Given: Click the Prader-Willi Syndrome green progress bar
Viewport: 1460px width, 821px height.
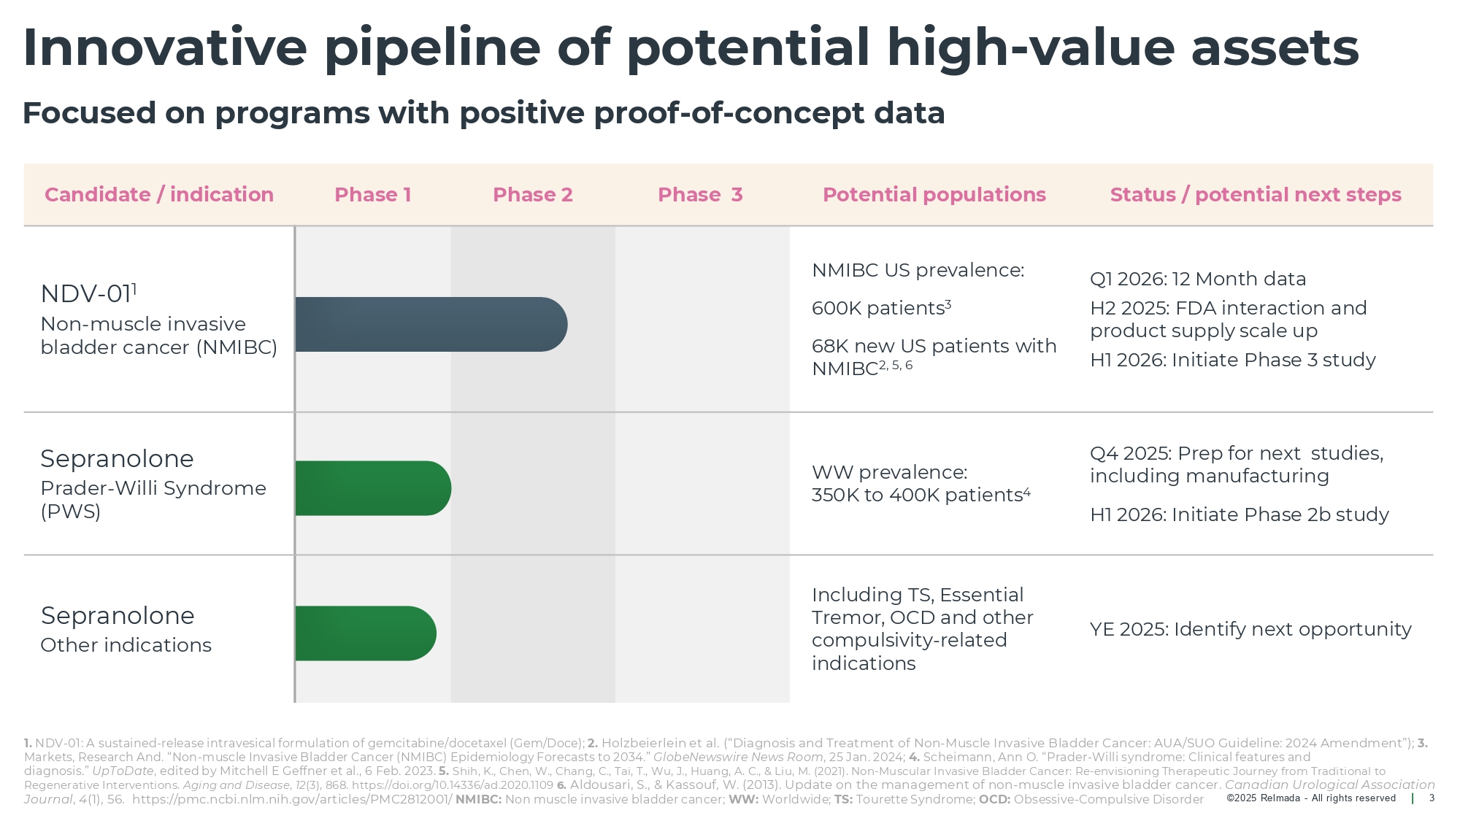Looking at the screenshot, I should pos(372,488).
